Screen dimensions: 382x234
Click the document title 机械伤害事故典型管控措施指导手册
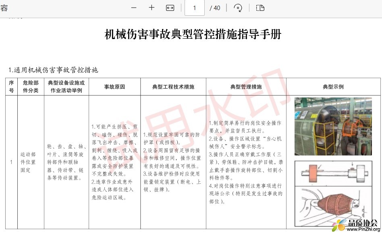(193, 34)
